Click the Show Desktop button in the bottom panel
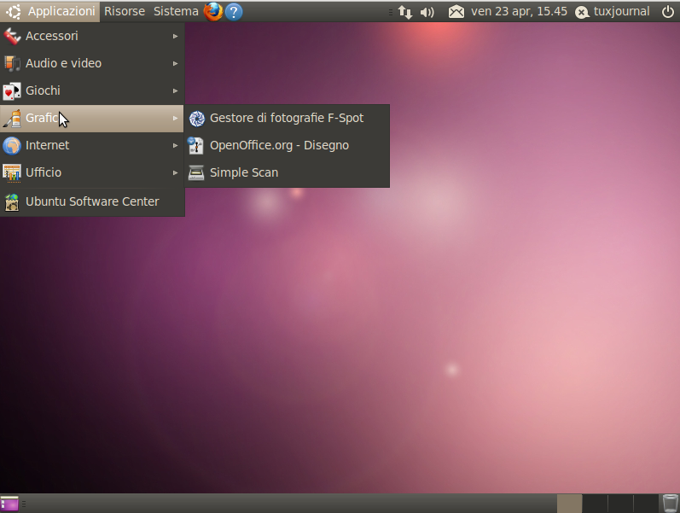 [9, 504]
